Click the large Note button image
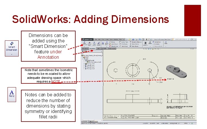Screen dimensions: 207x129 tap(12, 95)
